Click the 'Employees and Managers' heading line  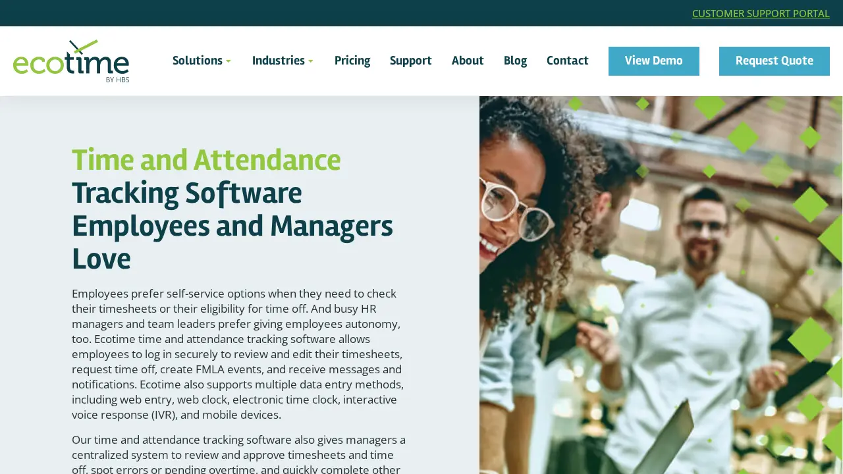pyautogui.click(x=232, y=226)
